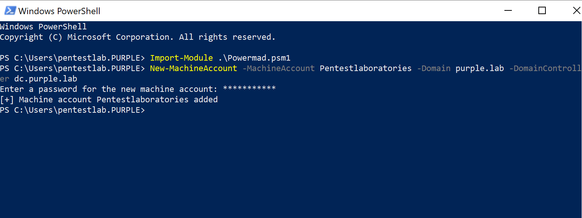
Task: Click the "Windows PowerShell" banner line in the console
Action: click(x=43, y=27)
